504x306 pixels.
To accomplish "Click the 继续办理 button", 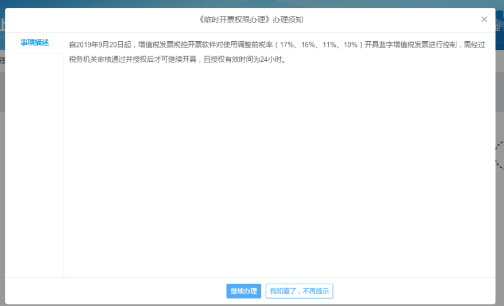I will (243, 291).
